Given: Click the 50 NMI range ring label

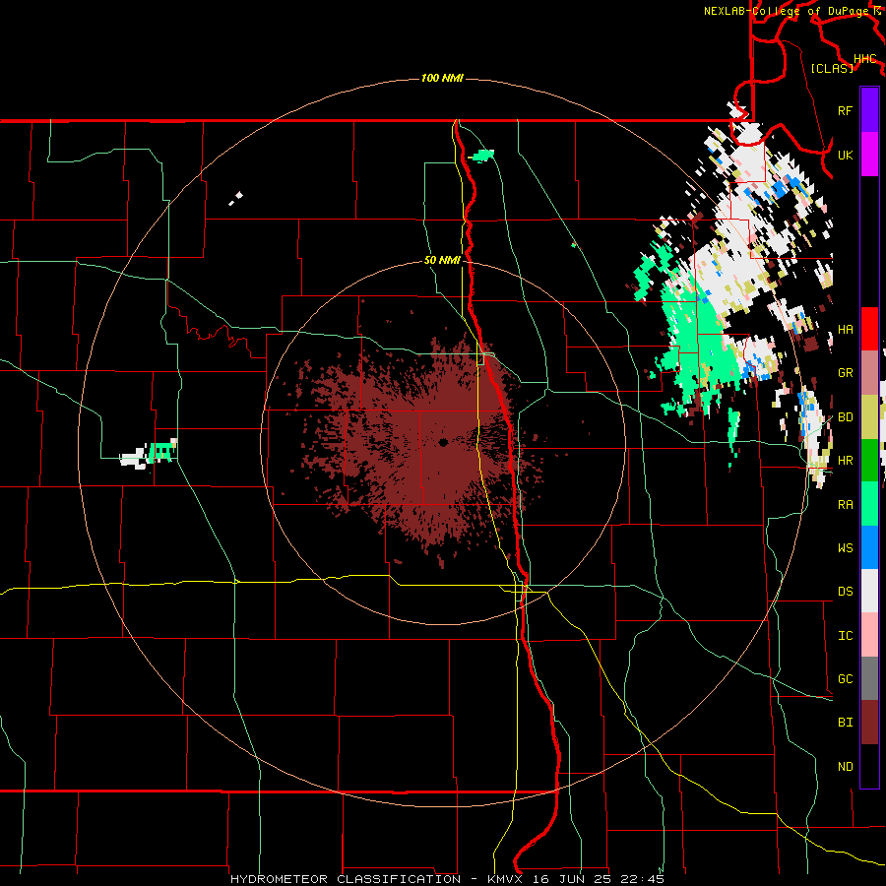Looking at the screenshot, I should (x=442, y=261).
